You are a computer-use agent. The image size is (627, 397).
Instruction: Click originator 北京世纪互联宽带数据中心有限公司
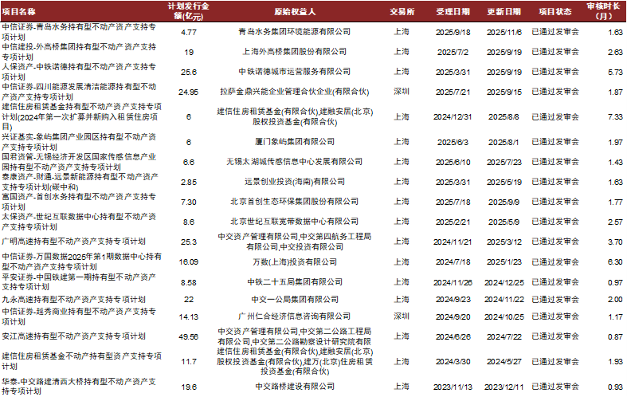[x=295, y=222]
